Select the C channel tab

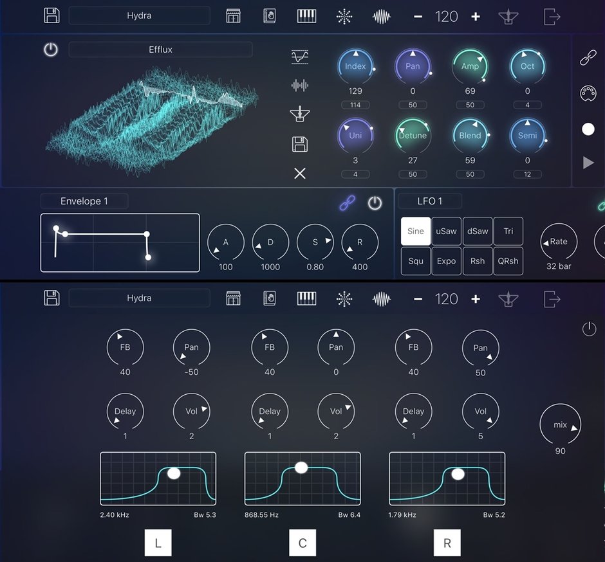[x=302, y=543]
